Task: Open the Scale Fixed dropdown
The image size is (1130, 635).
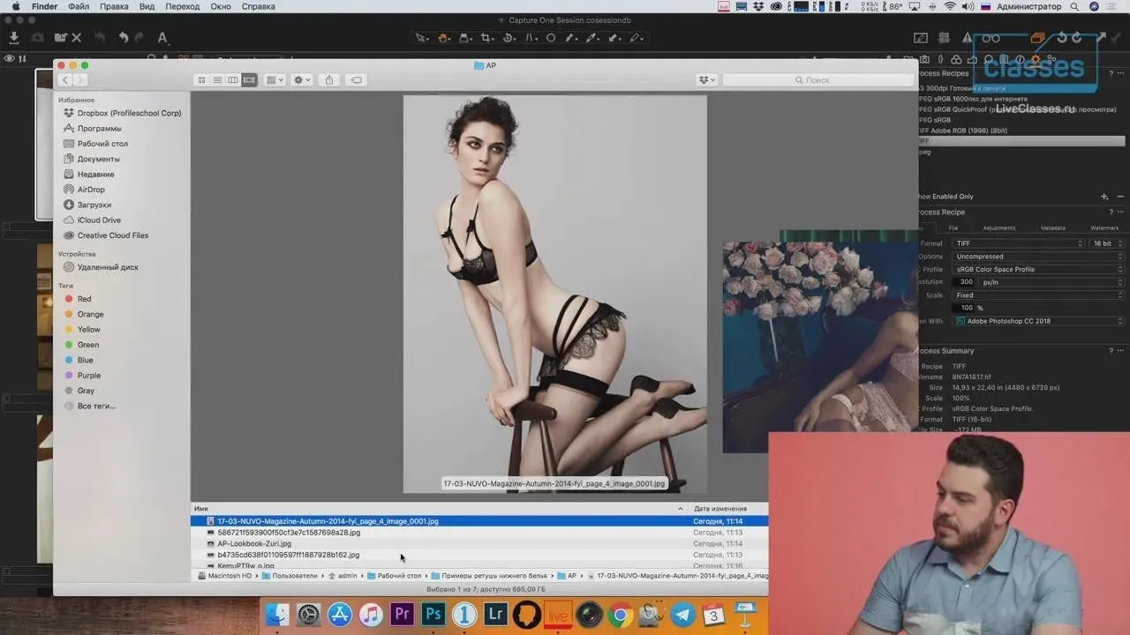Action: click(1039, 295)
